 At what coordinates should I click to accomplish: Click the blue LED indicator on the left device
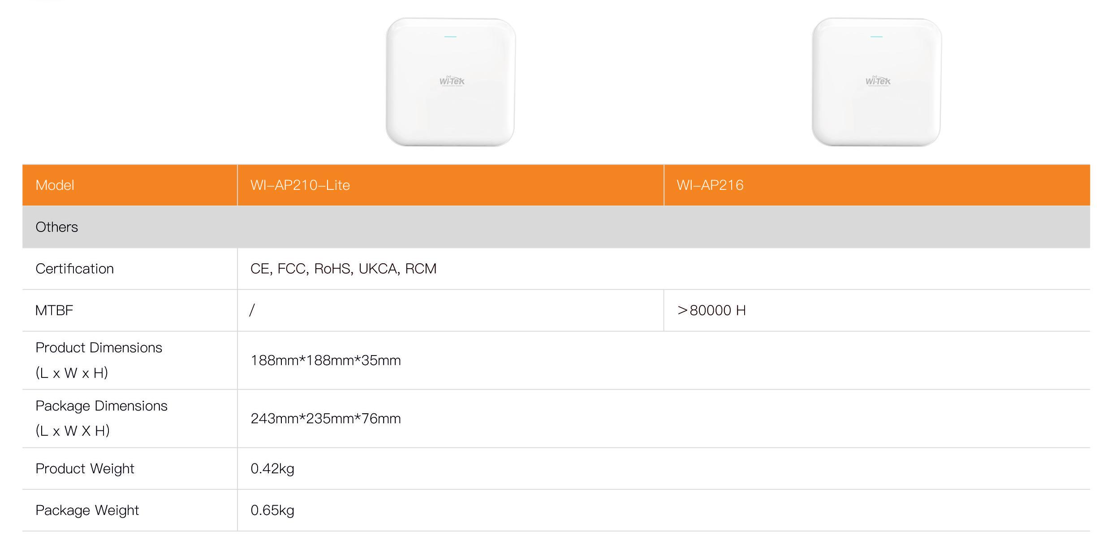point(450,37)
